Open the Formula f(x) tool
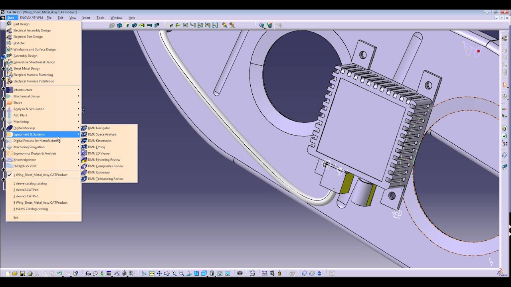 pyautogui.click(x=88, y=273)
